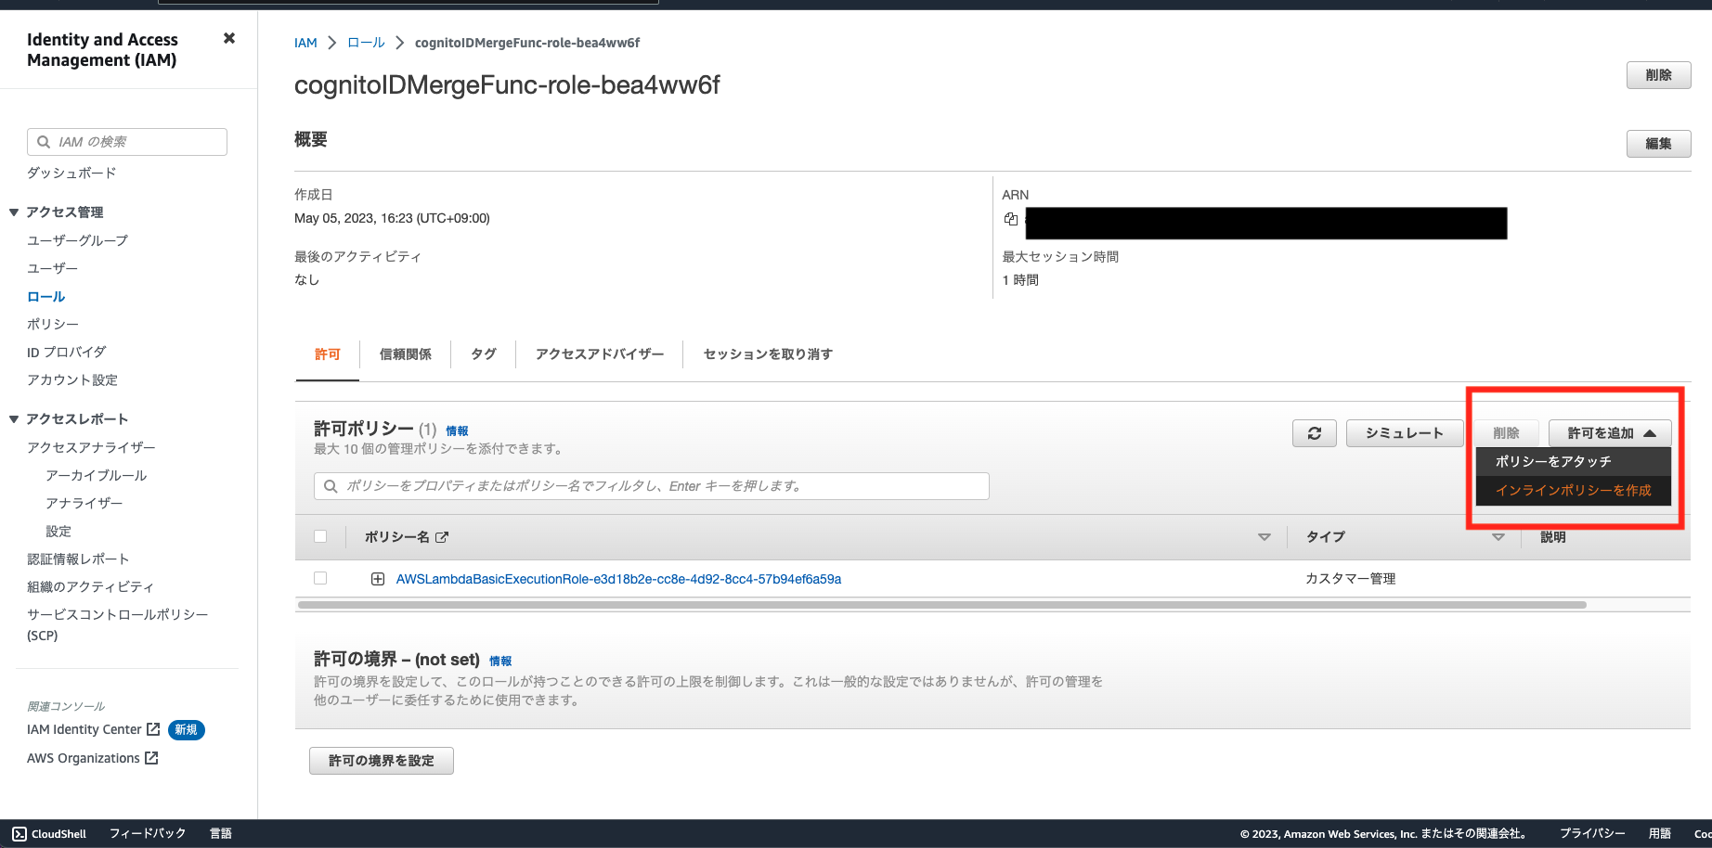Open ID プロバイダ in sidebar
This screenshot has width=1712, height=848.
pos(67,353)
